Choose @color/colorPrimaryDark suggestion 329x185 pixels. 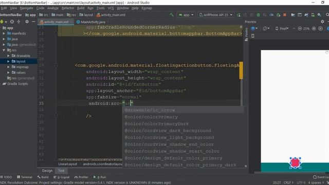(184, 124)
